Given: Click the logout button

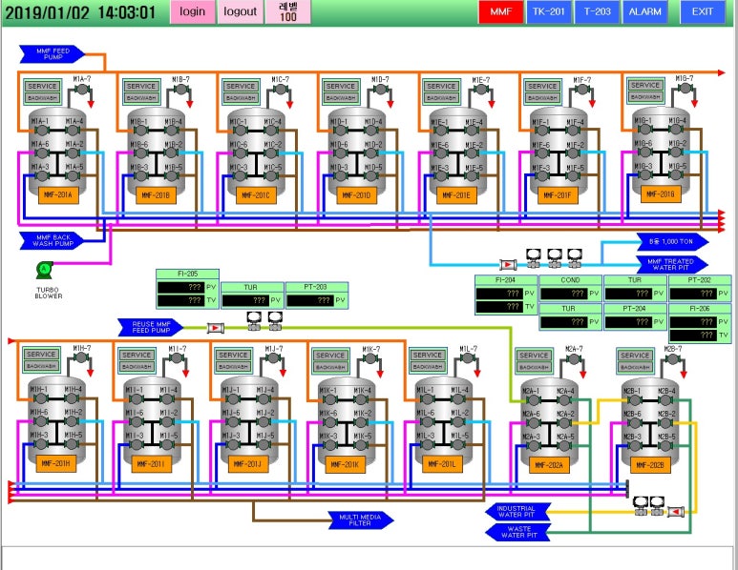Looking at the screenshot, I should pos(240,11).
